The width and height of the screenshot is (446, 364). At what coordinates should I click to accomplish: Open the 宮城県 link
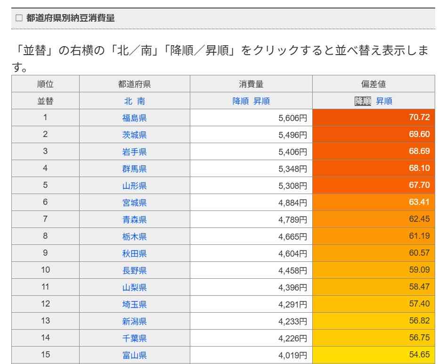[x=134, y=202]
